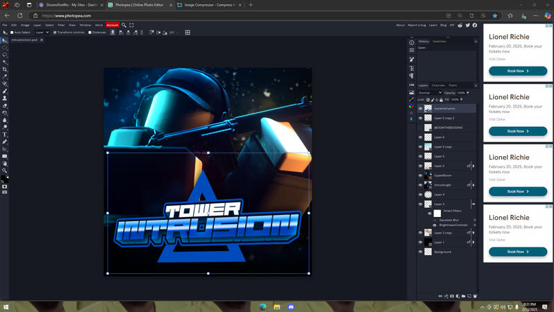Select the Move tool in left toolbar
Viewport: 554px width, 312px height.
click(5, 40)
